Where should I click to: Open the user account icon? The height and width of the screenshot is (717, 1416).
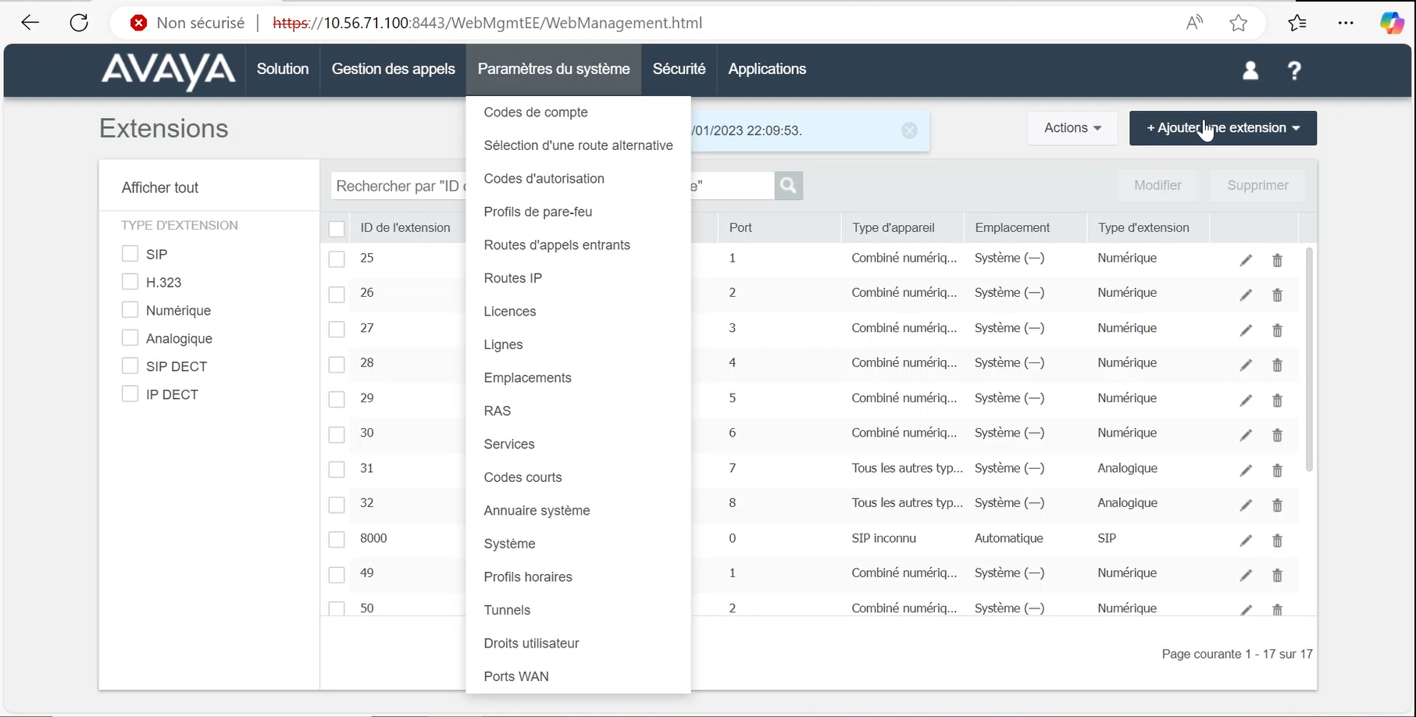pos(1250,70)
